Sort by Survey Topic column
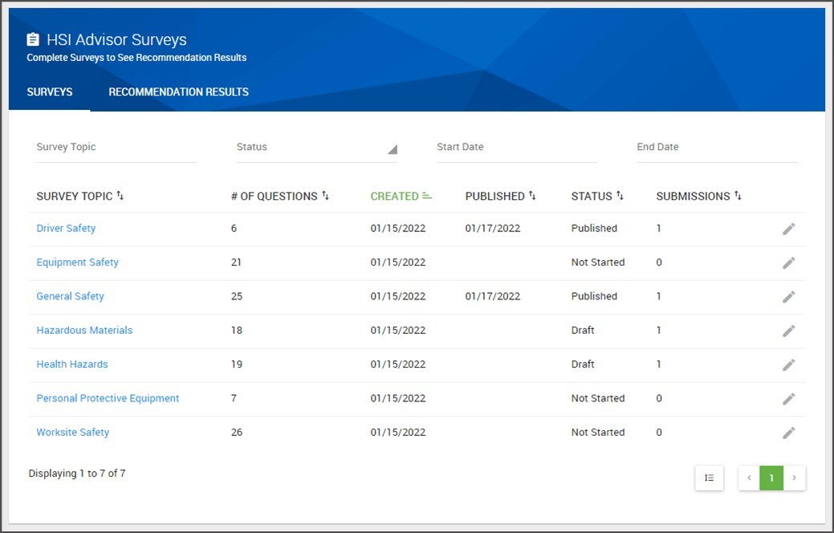This screenshot has width=834, height=533. 79,197
